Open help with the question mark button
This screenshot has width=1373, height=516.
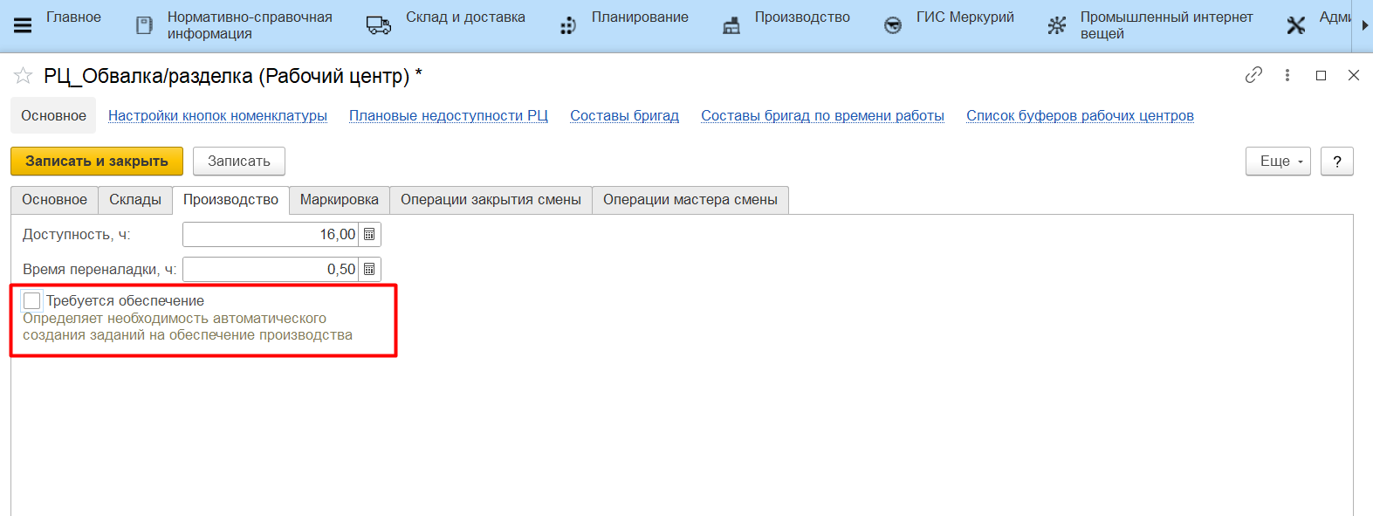pyautogui.click(x=1336, y=162)
